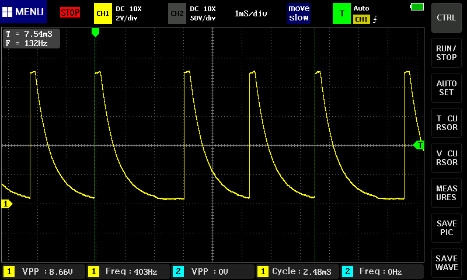Select the green horizontal trigger position marker

[95, 32]
